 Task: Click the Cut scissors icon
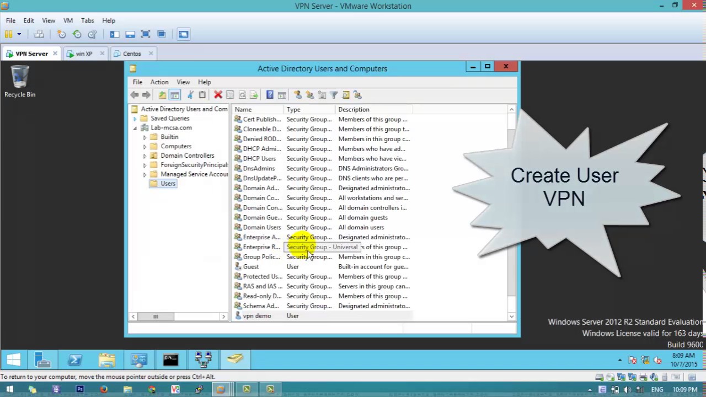(190, 95)
